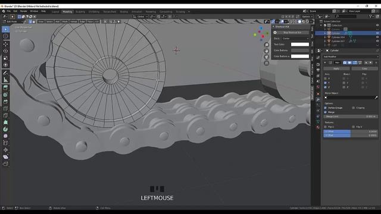This screenshot has height=214, width=381.
Task: Toggle Mirror Axis Y checkbox
Action: coord(326,83)
